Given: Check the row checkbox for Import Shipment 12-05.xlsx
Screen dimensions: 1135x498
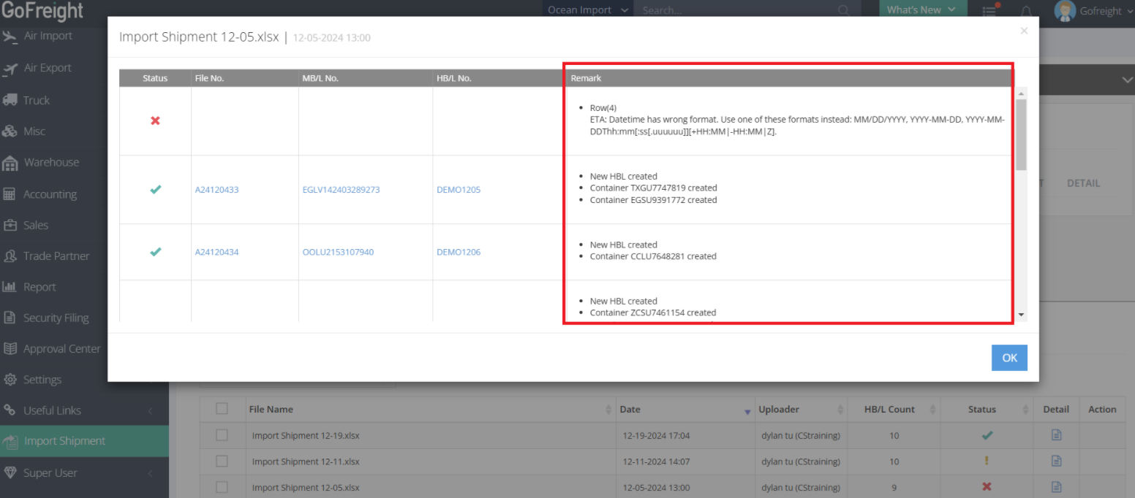Looking at the screenshot, I should pos(222,487).
